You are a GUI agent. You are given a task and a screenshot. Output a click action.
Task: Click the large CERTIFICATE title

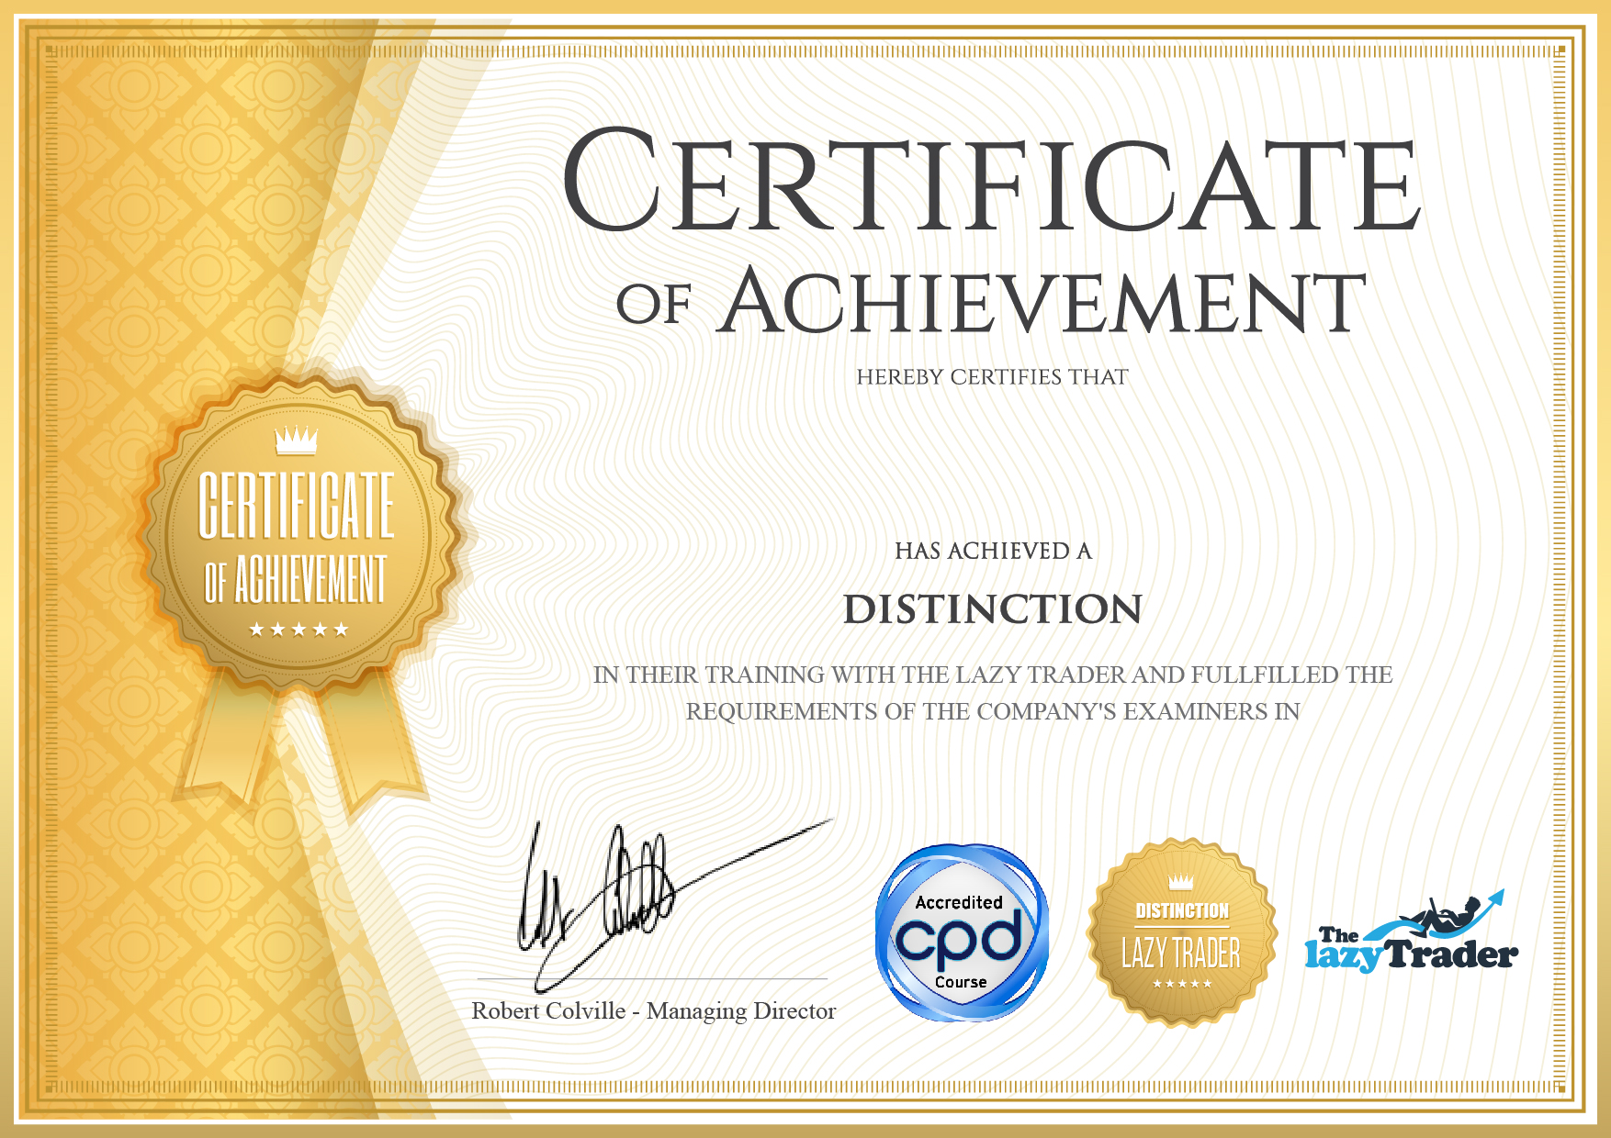(x=992, y=182)
